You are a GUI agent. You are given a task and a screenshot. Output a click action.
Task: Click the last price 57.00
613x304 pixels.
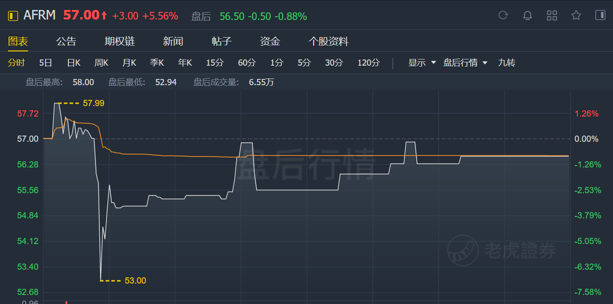81,15
